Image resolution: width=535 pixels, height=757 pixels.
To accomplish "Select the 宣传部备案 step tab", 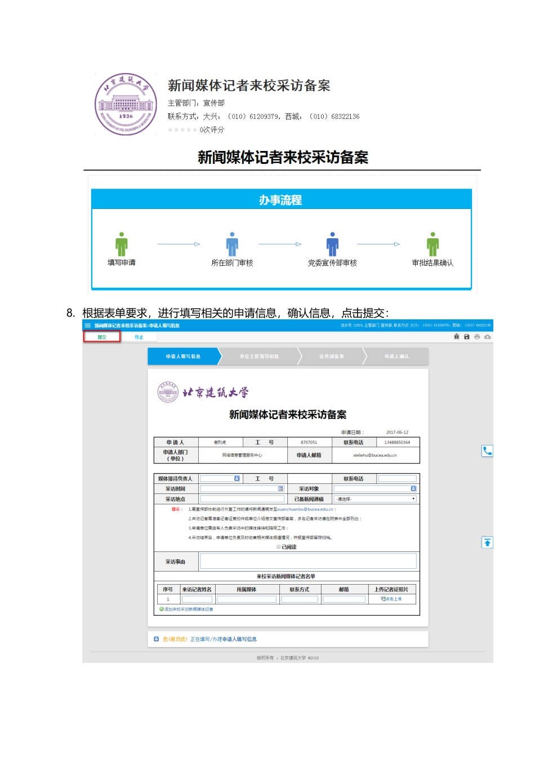I will click(x=332, y=357).
